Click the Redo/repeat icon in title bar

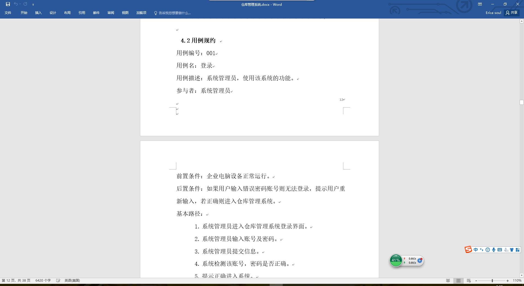(25, 4)
